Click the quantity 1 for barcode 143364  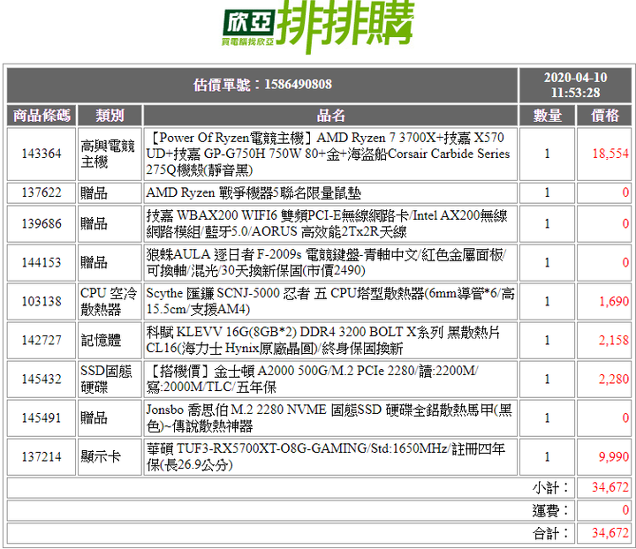point(547,154)
